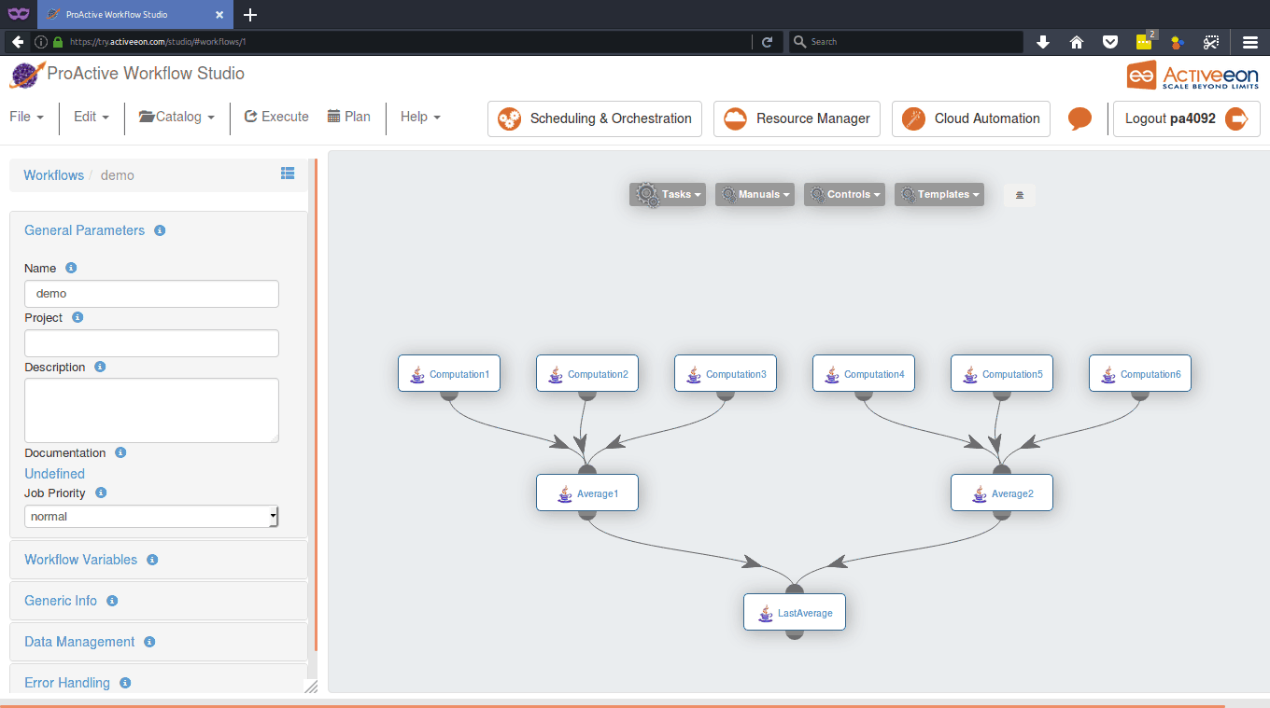The width and height of the screenshot is (1270, 708).
Task: Select the Average1 task node
Action: 587,493
